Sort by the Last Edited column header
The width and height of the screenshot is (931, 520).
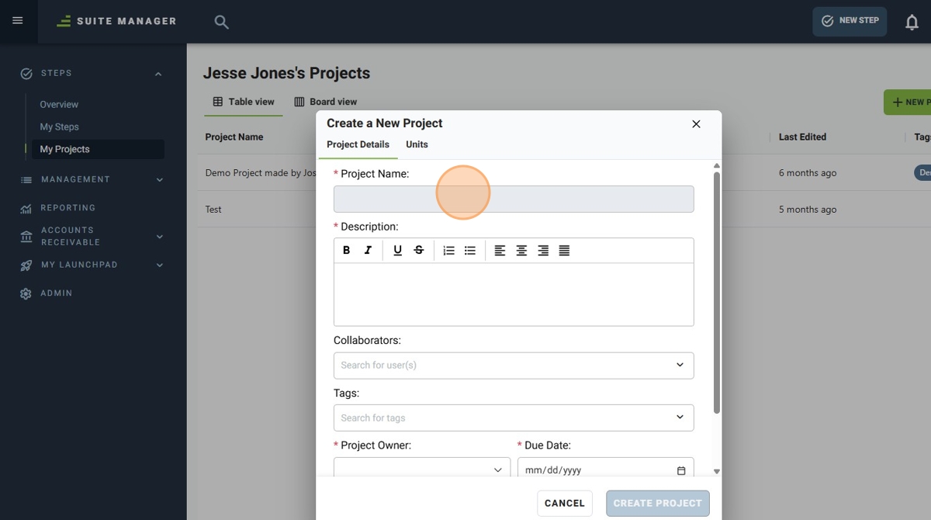pyautogui.click(x=802, y=137)
